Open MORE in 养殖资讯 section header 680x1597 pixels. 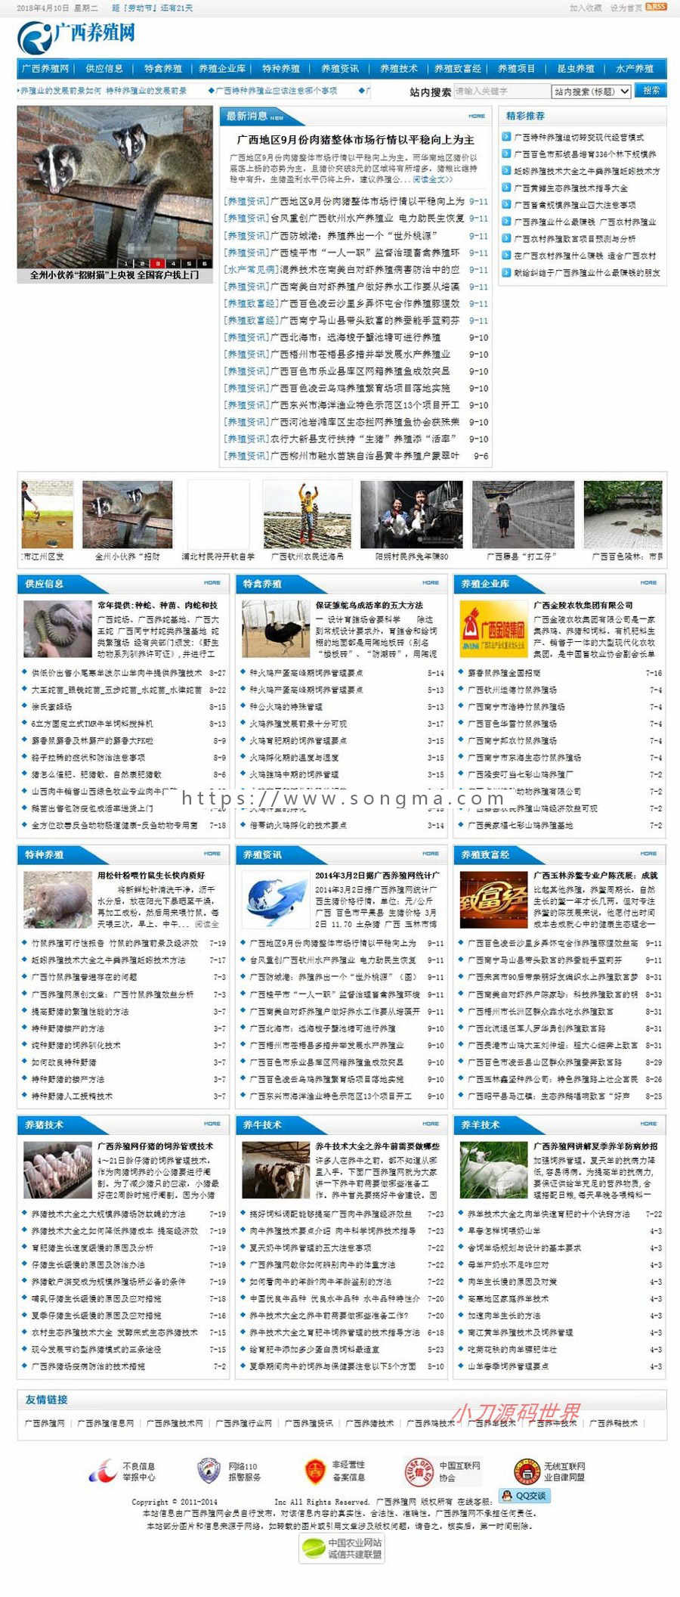pyautogui.click(x=431, y=853)
